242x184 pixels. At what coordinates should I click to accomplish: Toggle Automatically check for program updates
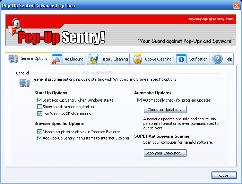[139, 100]
